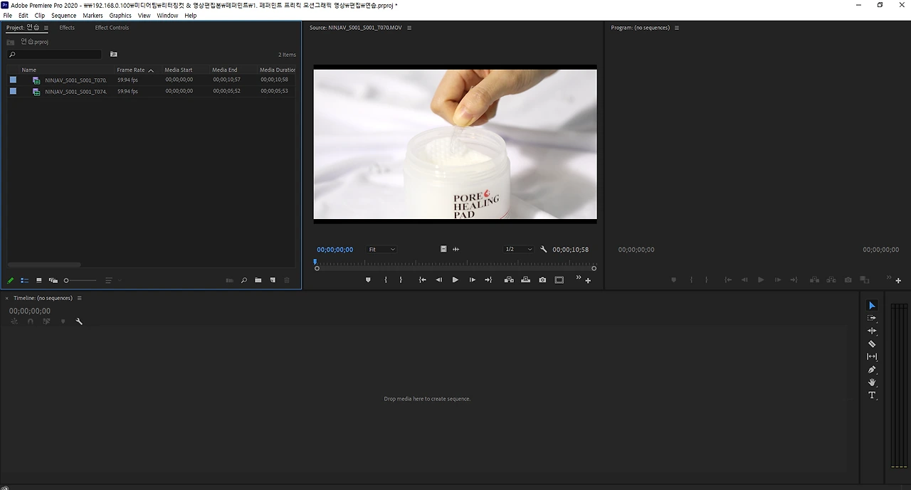The height and width of the screenshot is (490, 911).
Task: Toggle nest sequences button in Timeline
Action: (14, 321)
